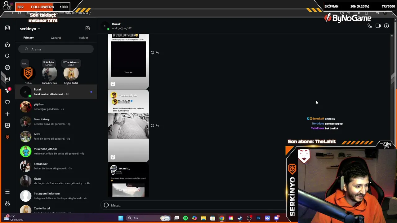Start an audio call with Burak
This screenshot has height=223, width=397.
pyautogui.click(x=370, y=26)
